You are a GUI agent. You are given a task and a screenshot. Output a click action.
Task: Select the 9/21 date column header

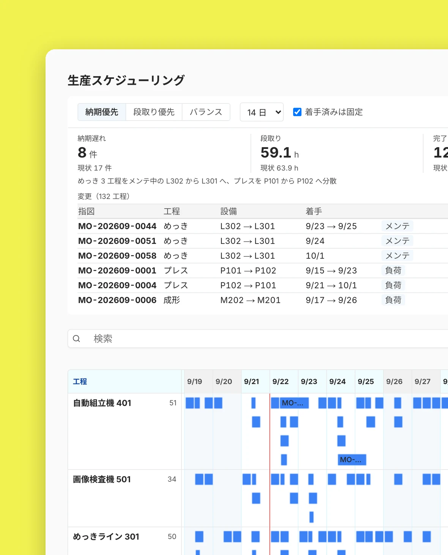[x=255, y=382]
